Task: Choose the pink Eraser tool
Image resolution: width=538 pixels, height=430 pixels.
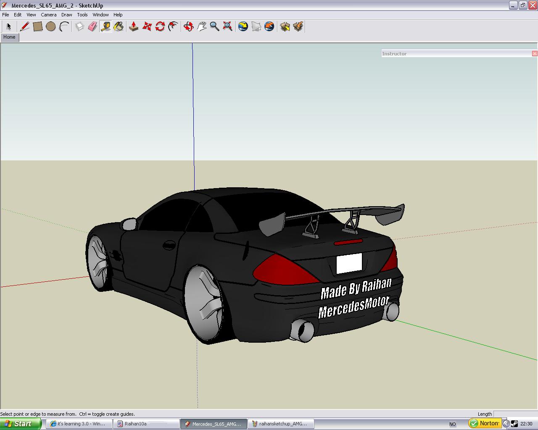Action: tap(92, 26)
